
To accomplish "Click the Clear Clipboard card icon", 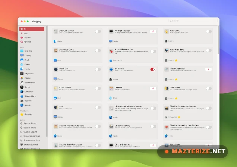I will 167,69.
